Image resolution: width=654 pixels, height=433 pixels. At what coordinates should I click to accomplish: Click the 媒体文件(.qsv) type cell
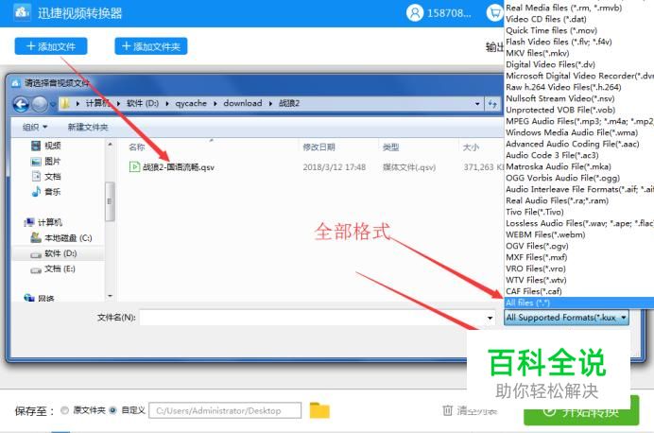tap(409, 167)
